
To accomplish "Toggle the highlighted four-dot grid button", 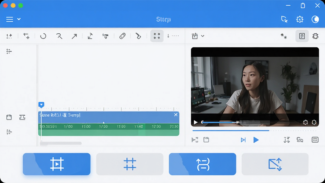I will [157, 36].
